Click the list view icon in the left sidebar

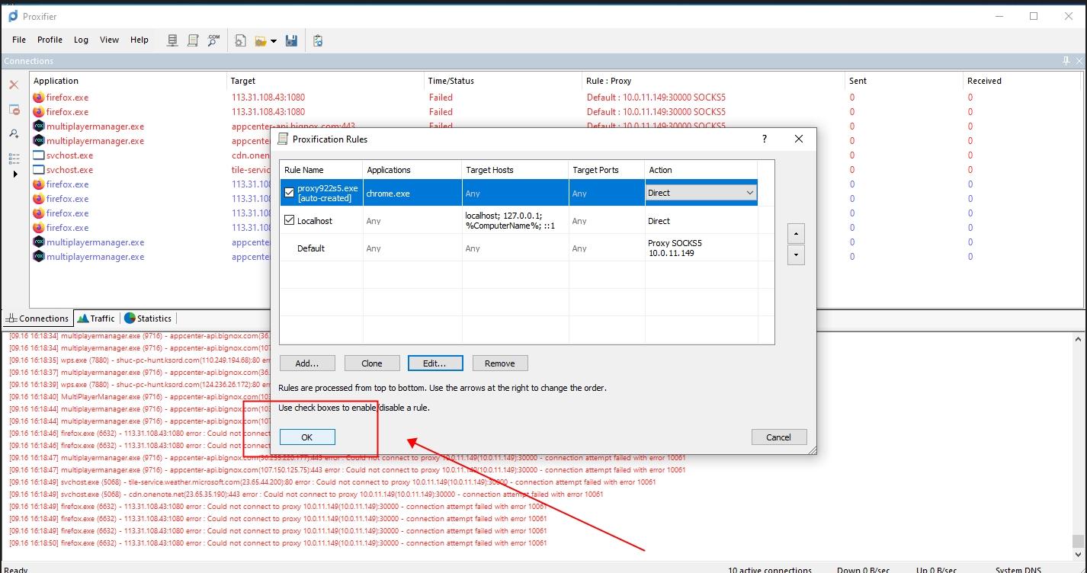[x=14, y=158]
